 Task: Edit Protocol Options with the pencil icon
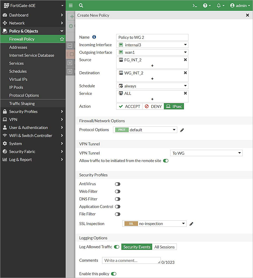[x=182, y=130]
